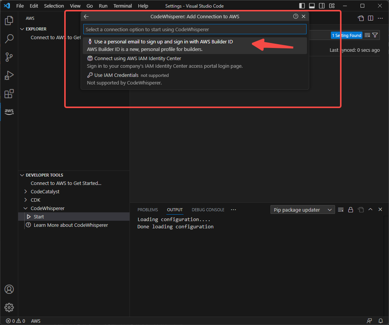Image resolution: width=389 pixels, height=325 pixels.
Task: Show more panel tabs ellipsis
Action: click(233, 210)
